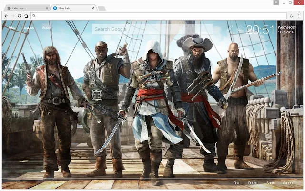
Task: Click the Support link
Action: click(288, 183)
